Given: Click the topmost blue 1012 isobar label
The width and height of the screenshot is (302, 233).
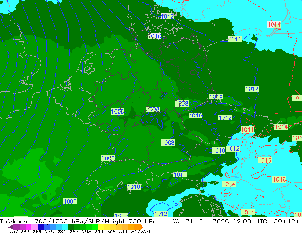Looking at the screenshot, I should click(x=167, y=16).
